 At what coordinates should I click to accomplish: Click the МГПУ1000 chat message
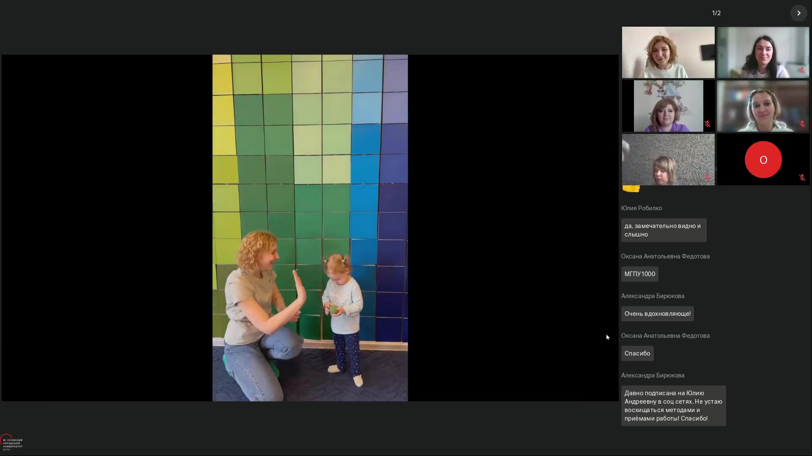tap(639, 274)
